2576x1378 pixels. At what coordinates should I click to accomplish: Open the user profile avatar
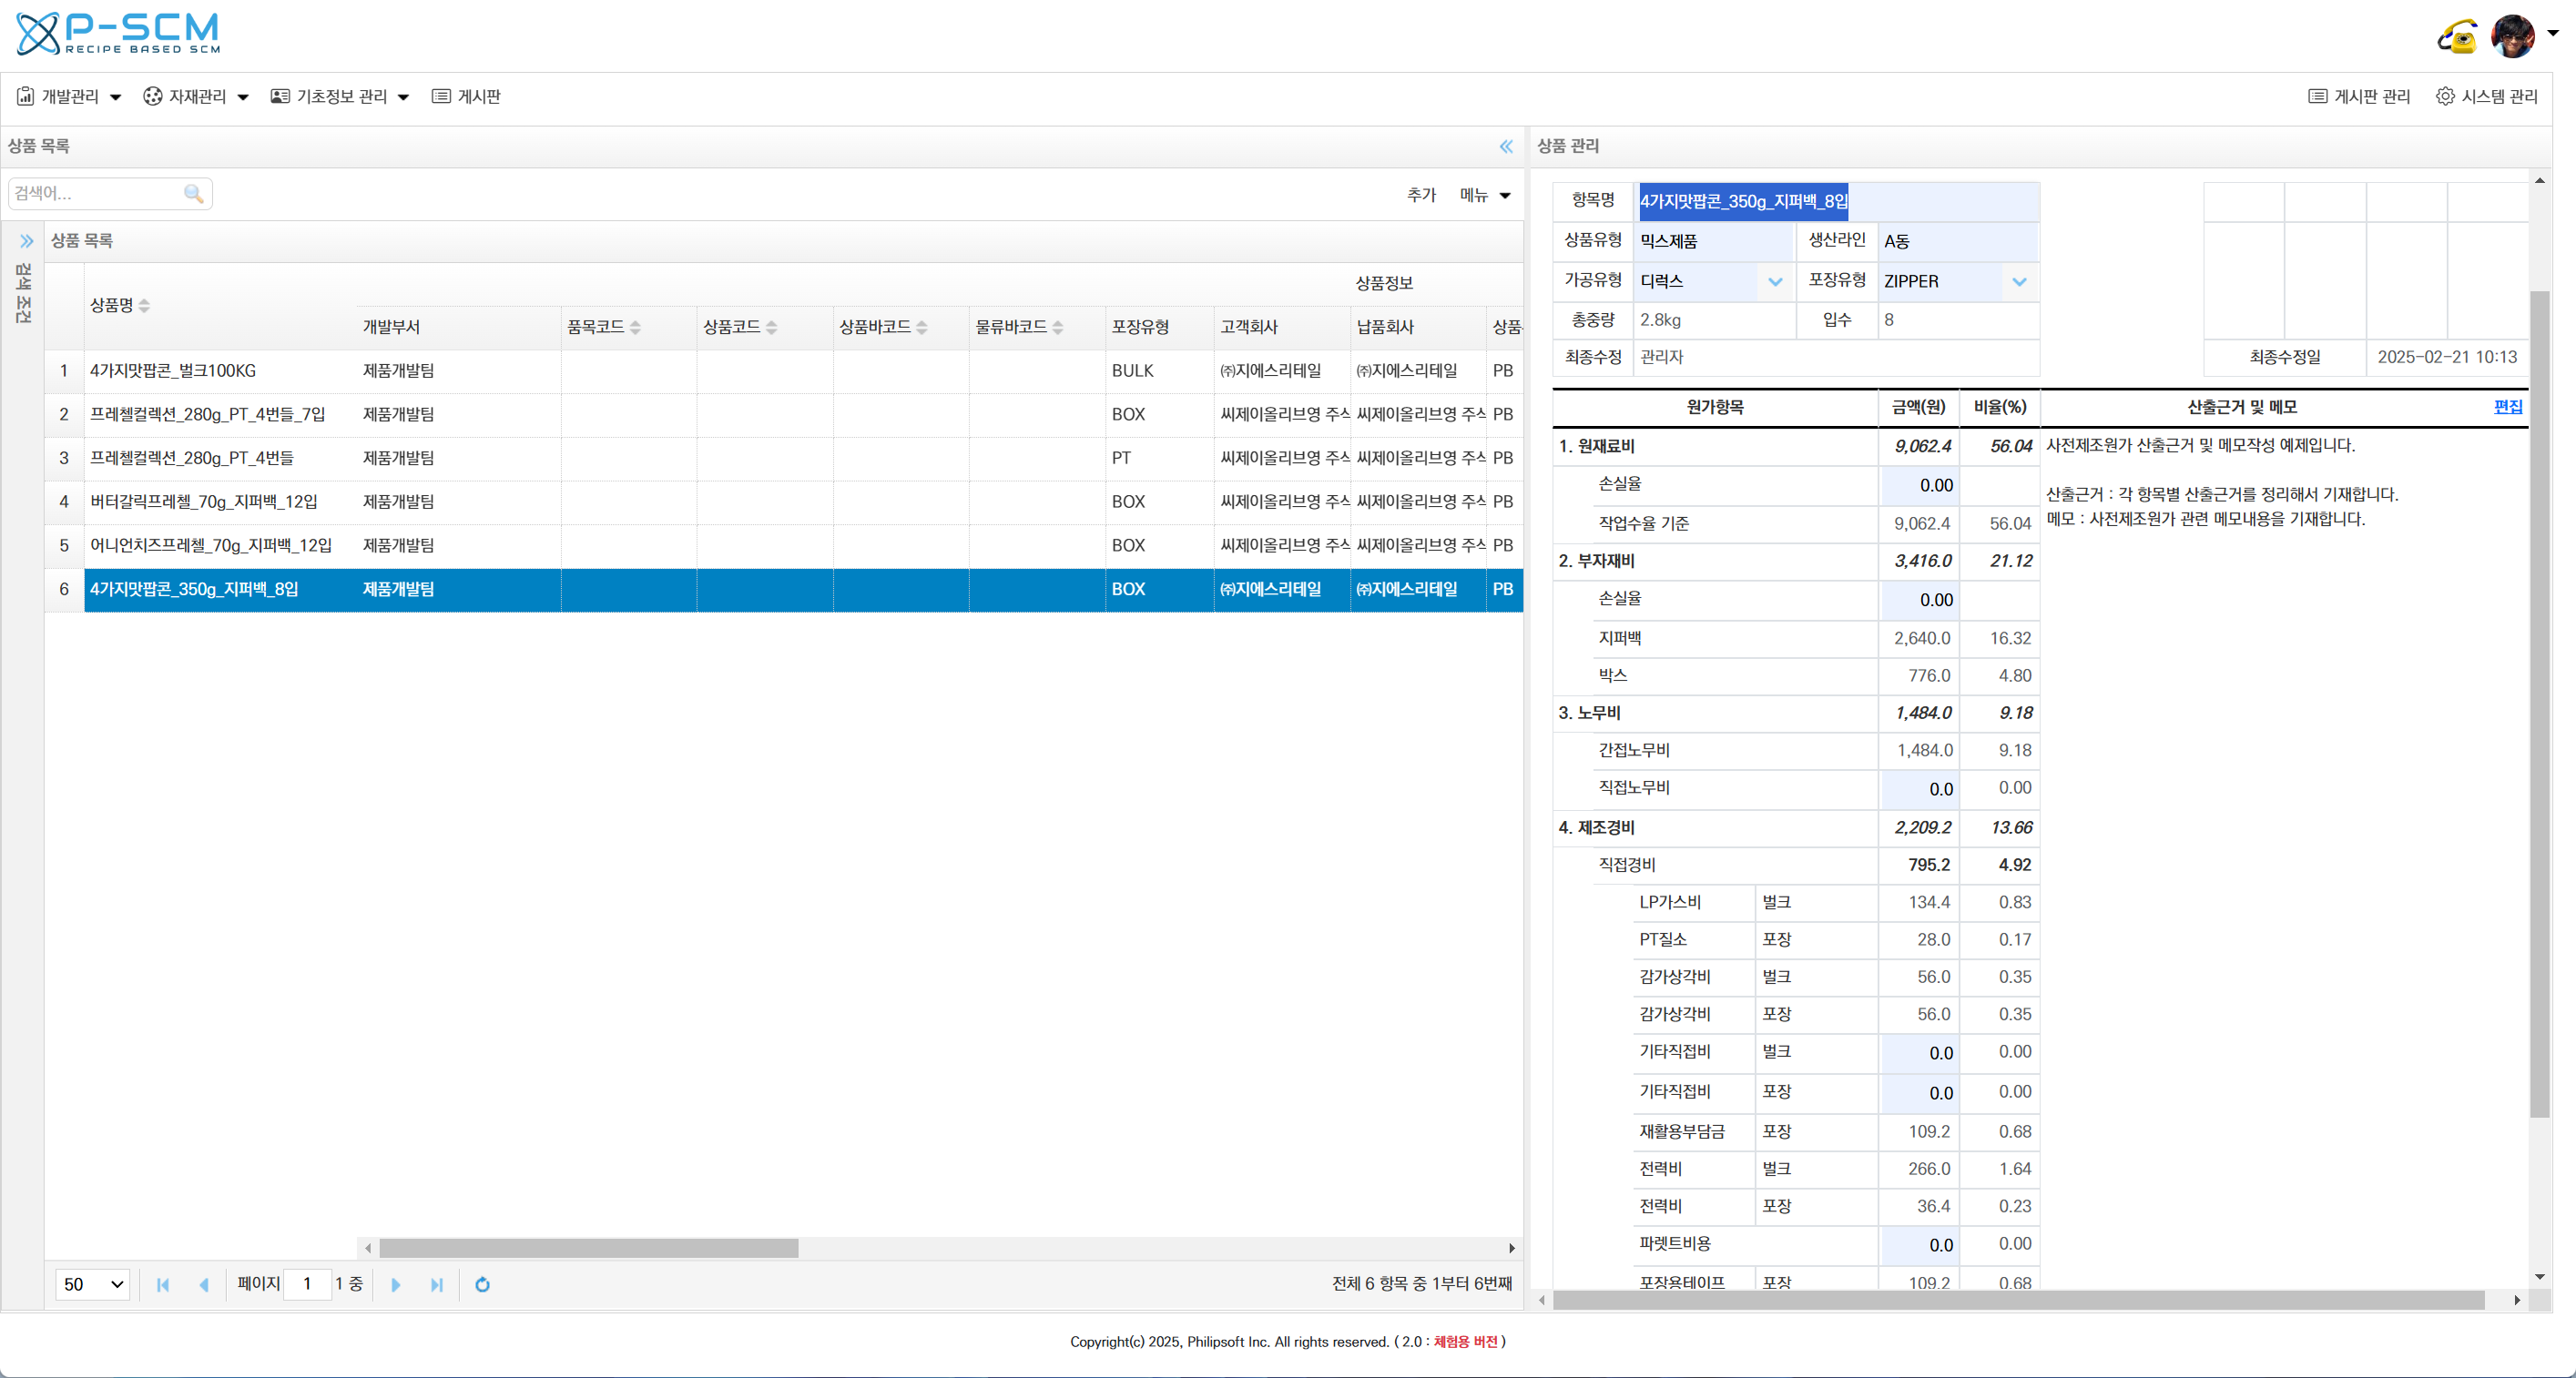tap(2512, 36)
